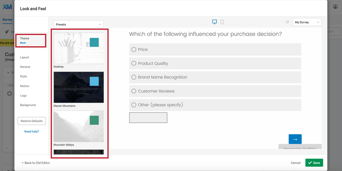This screenshot has width=342, height=171.
Task: Go to the Layout section
Action: coord(25,57)
